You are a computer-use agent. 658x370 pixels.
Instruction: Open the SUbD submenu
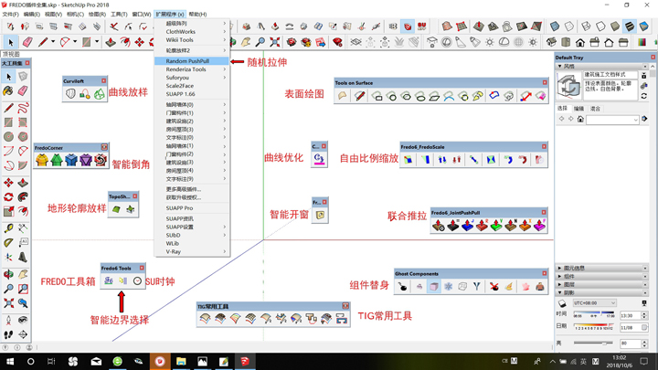192,236
